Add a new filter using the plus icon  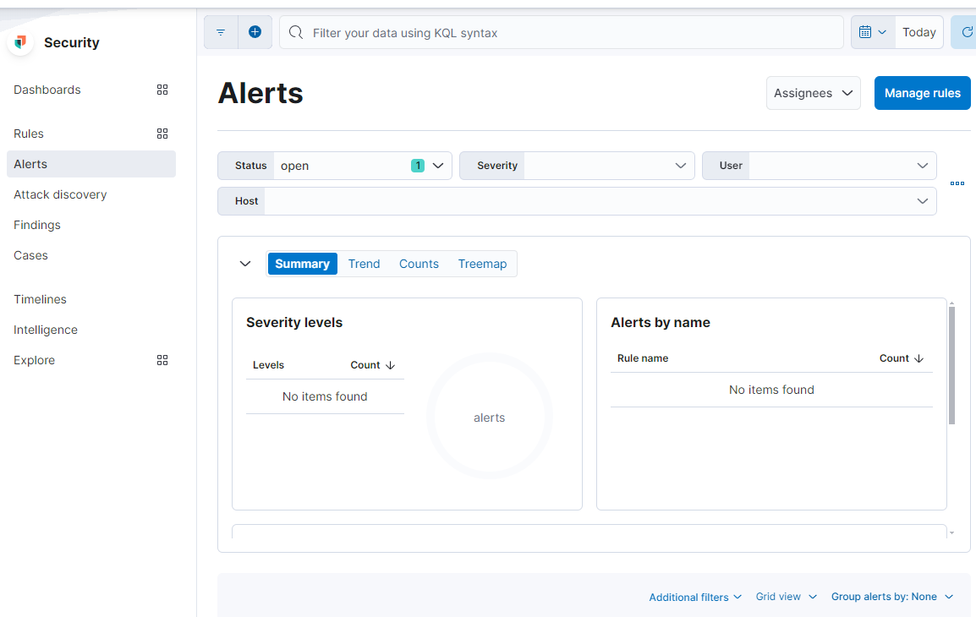click(x=255, y=31)
